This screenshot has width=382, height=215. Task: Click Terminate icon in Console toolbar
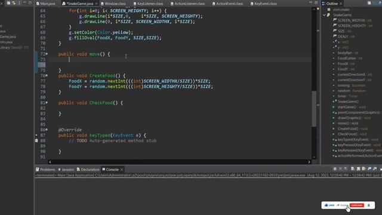coord(335,168)
